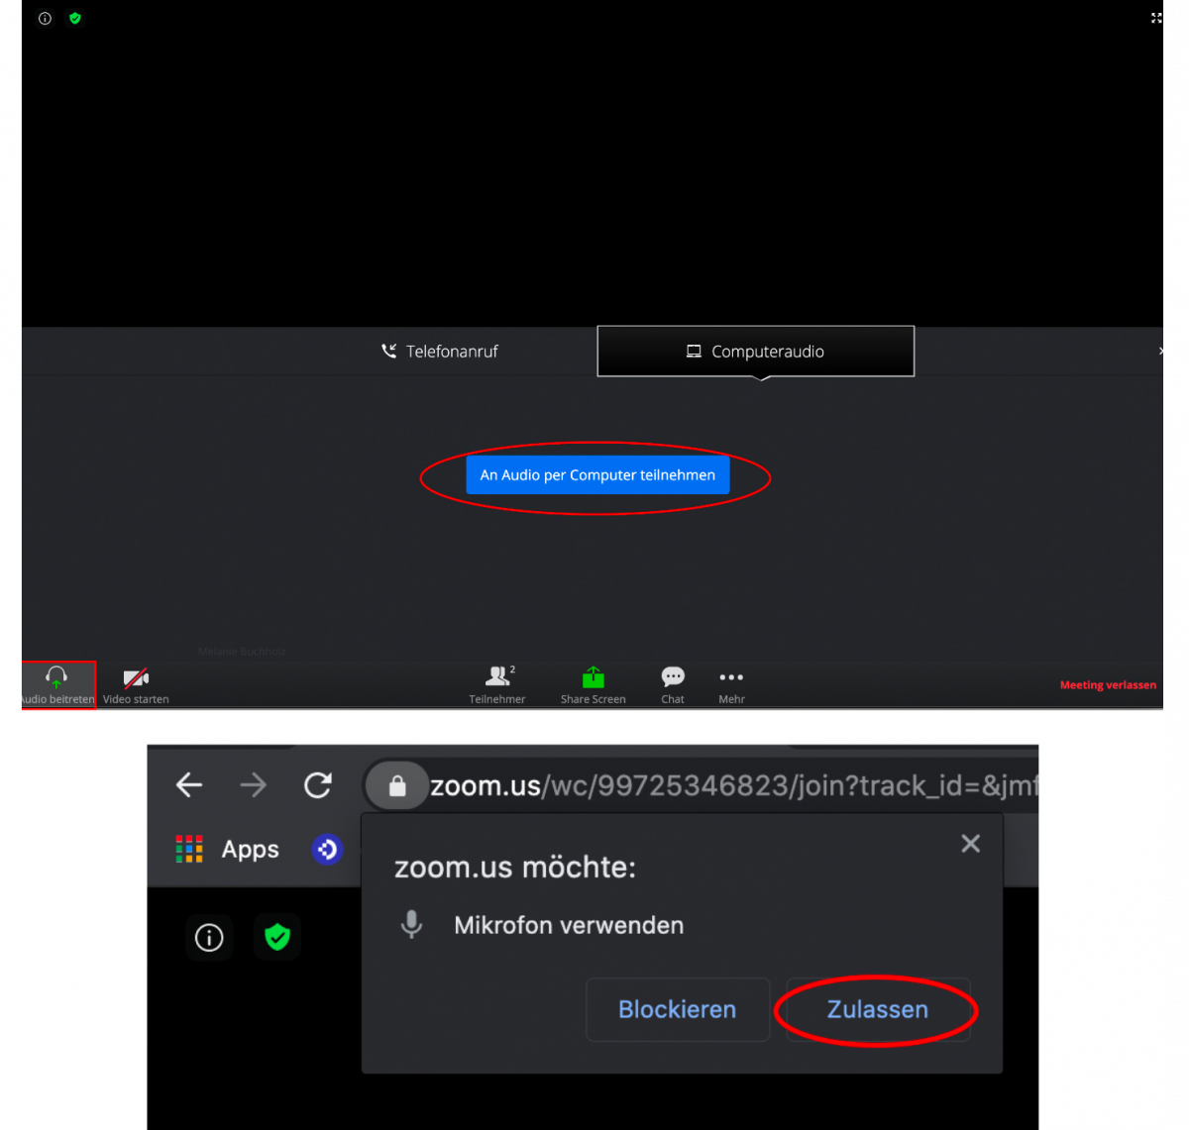Open the Chat panel

point(673,684)
